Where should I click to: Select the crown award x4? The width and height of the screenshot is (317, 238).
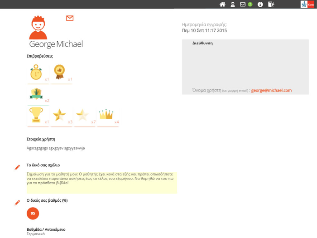pyautogui.click(x=106, y=114)
